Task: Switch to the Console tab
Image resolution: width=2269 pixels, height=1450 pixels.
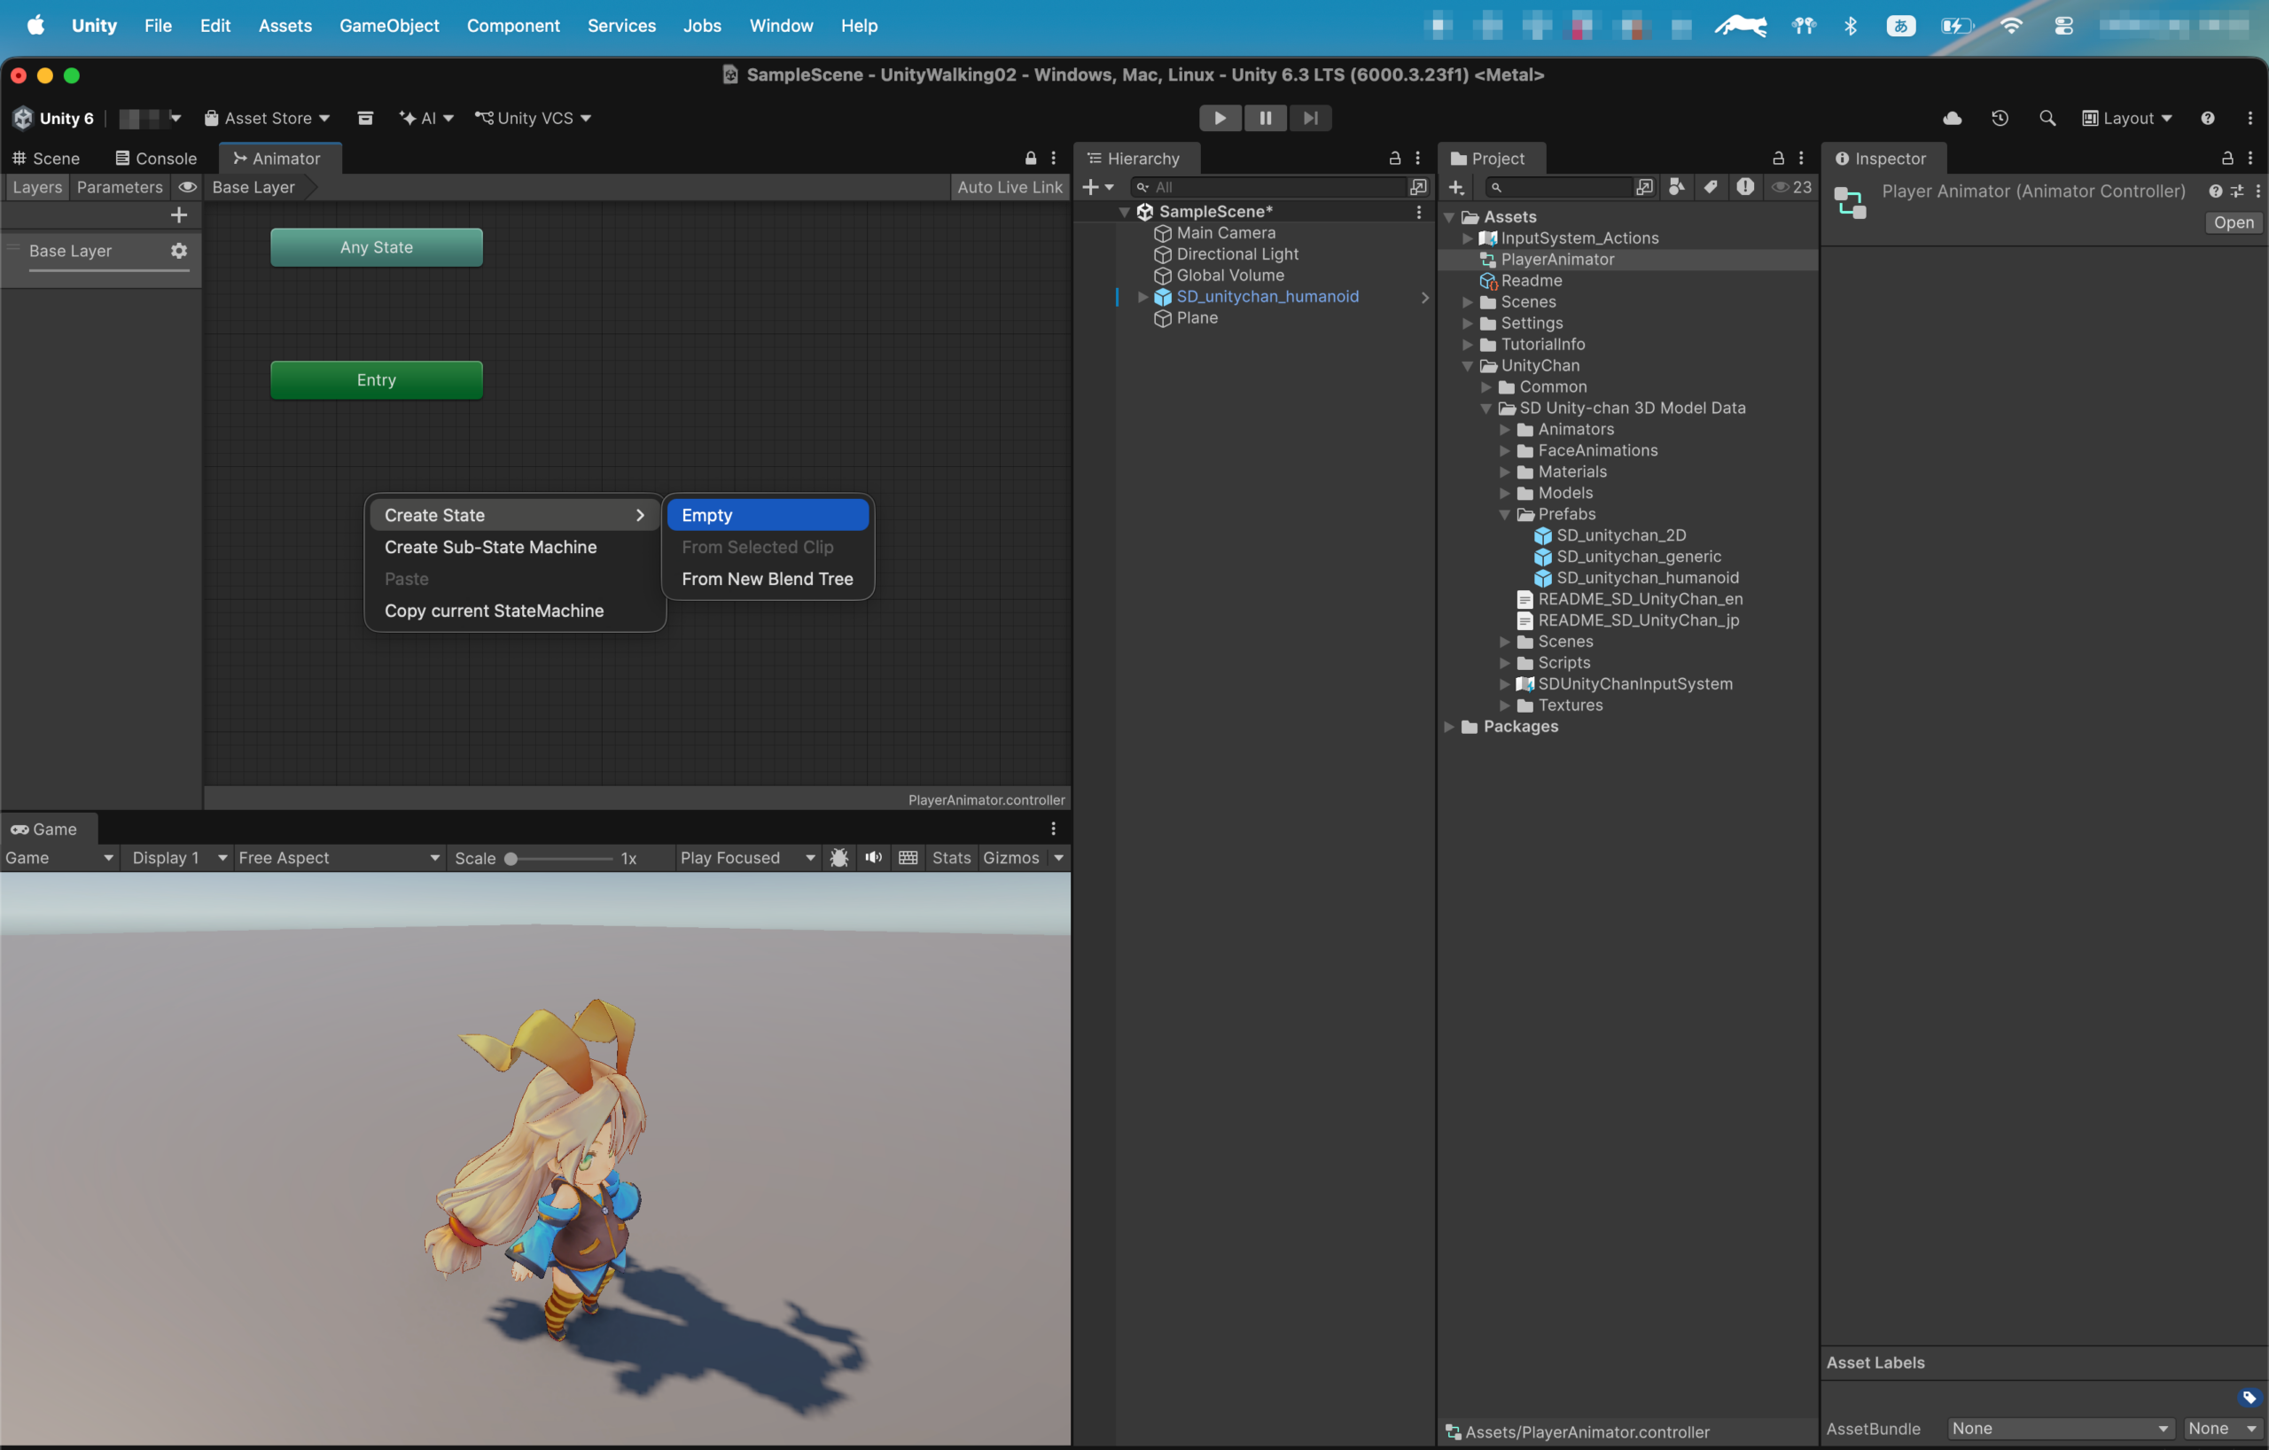Action: pos(156,159)
